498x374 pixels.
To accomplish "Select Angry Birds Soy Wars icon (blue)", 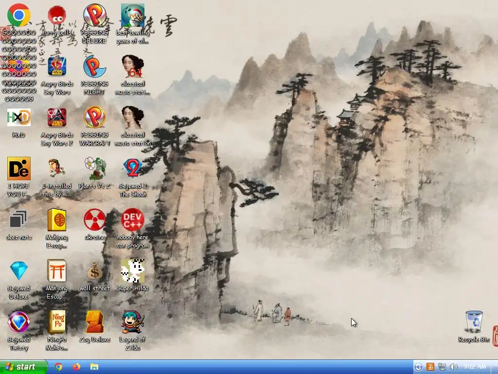I will (57, 66).
